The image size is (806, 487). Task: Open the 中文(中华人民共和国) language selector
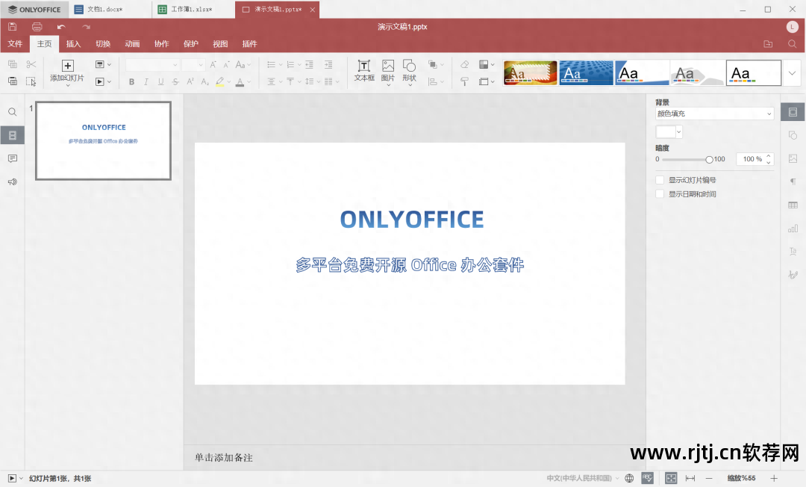pyautogui.click(x=583, y=478)
